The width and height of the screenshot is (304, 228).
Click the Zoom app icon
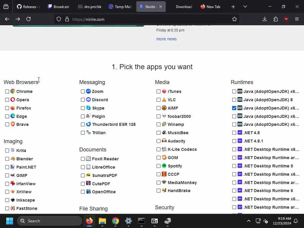[x=88, y=91]
